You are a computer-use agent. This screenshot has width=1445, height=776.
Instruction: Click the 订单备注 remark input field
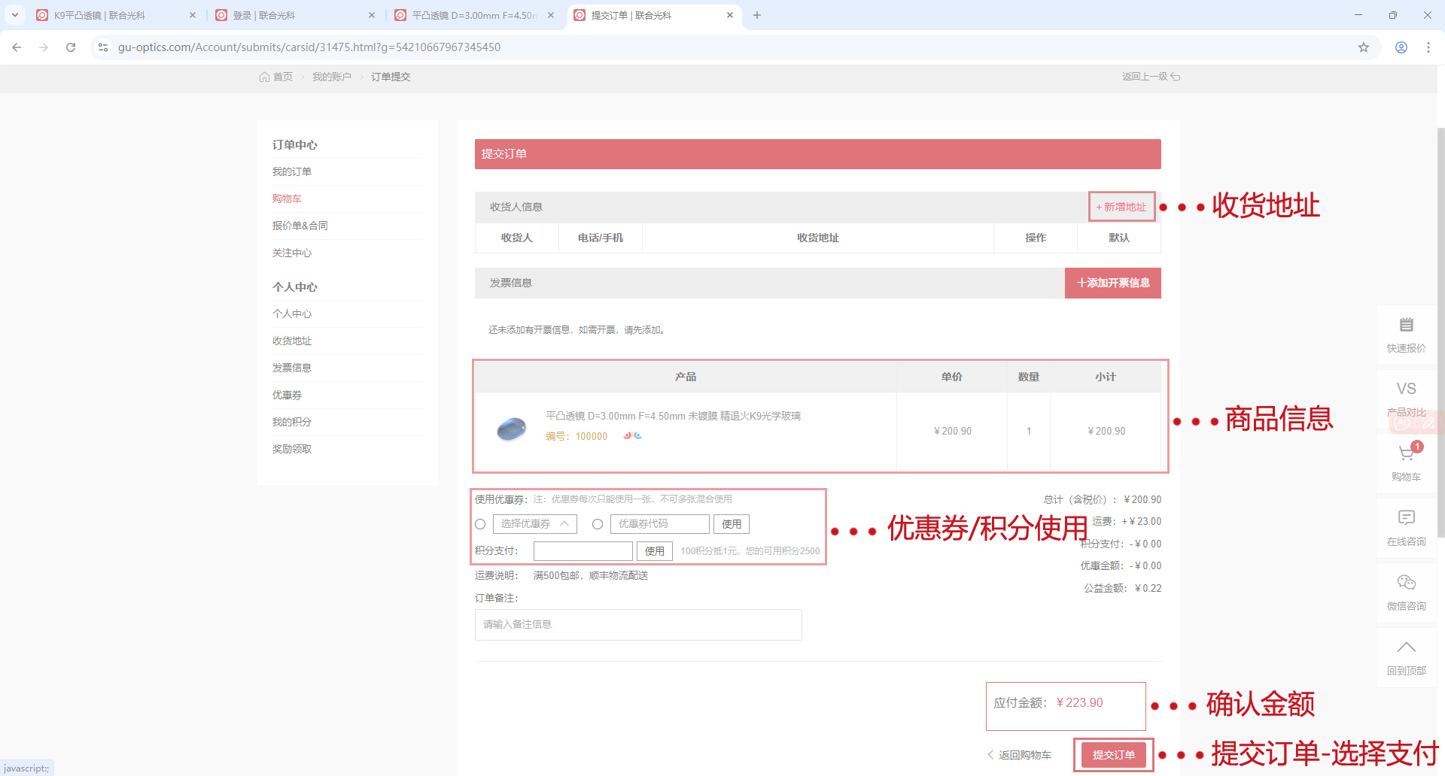tap(637, 625)
